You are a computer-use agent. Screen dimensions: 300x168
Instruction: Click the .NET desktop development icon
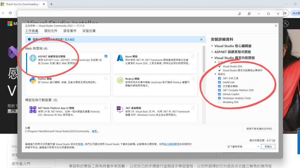pyautogui.click(x=120, y=109)
